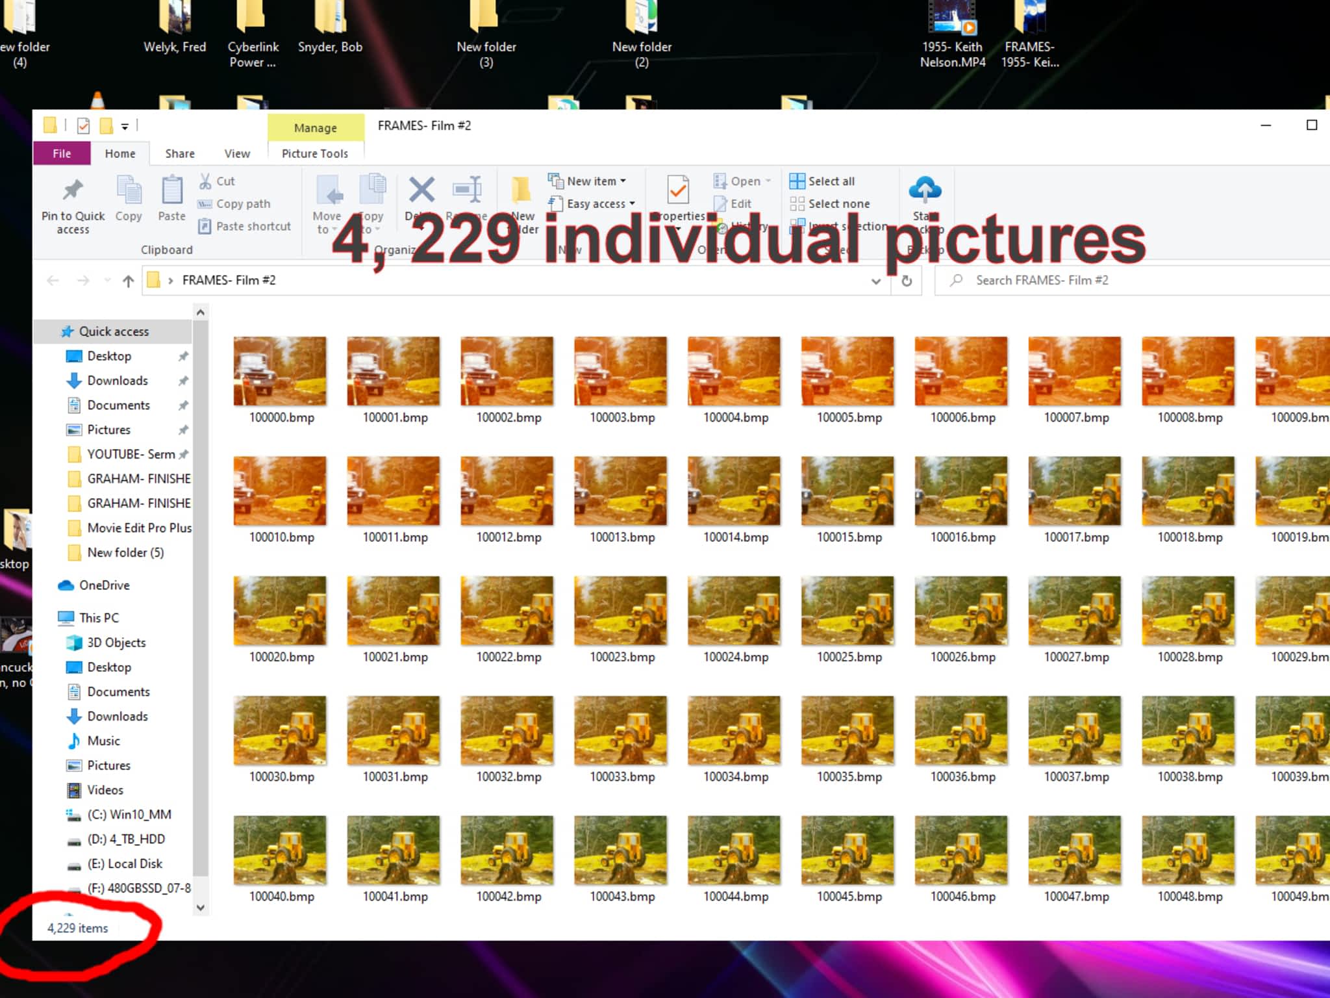Screen dimensions: 1330x998
Task: Expand the Open button dropdown arrow
Action: [768, 181]
